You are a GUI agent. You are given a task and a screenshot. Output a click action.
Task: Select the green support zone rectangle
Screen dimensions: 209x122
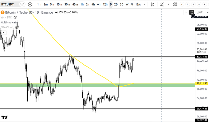coord(97,85)
